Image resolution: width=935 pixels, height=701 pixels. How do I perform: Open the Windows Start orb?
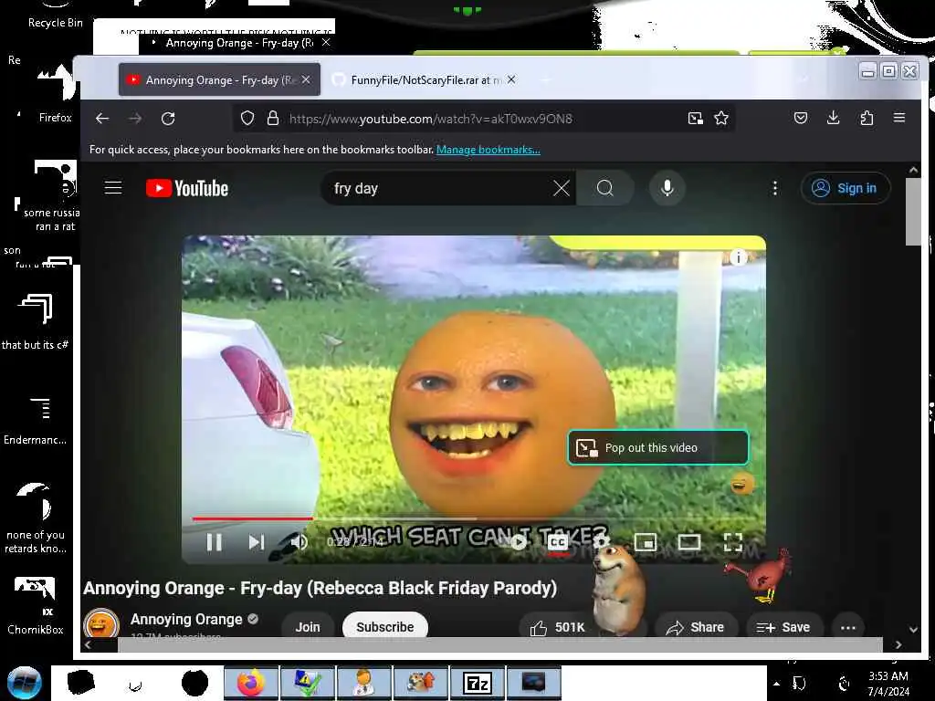(25, 683)
